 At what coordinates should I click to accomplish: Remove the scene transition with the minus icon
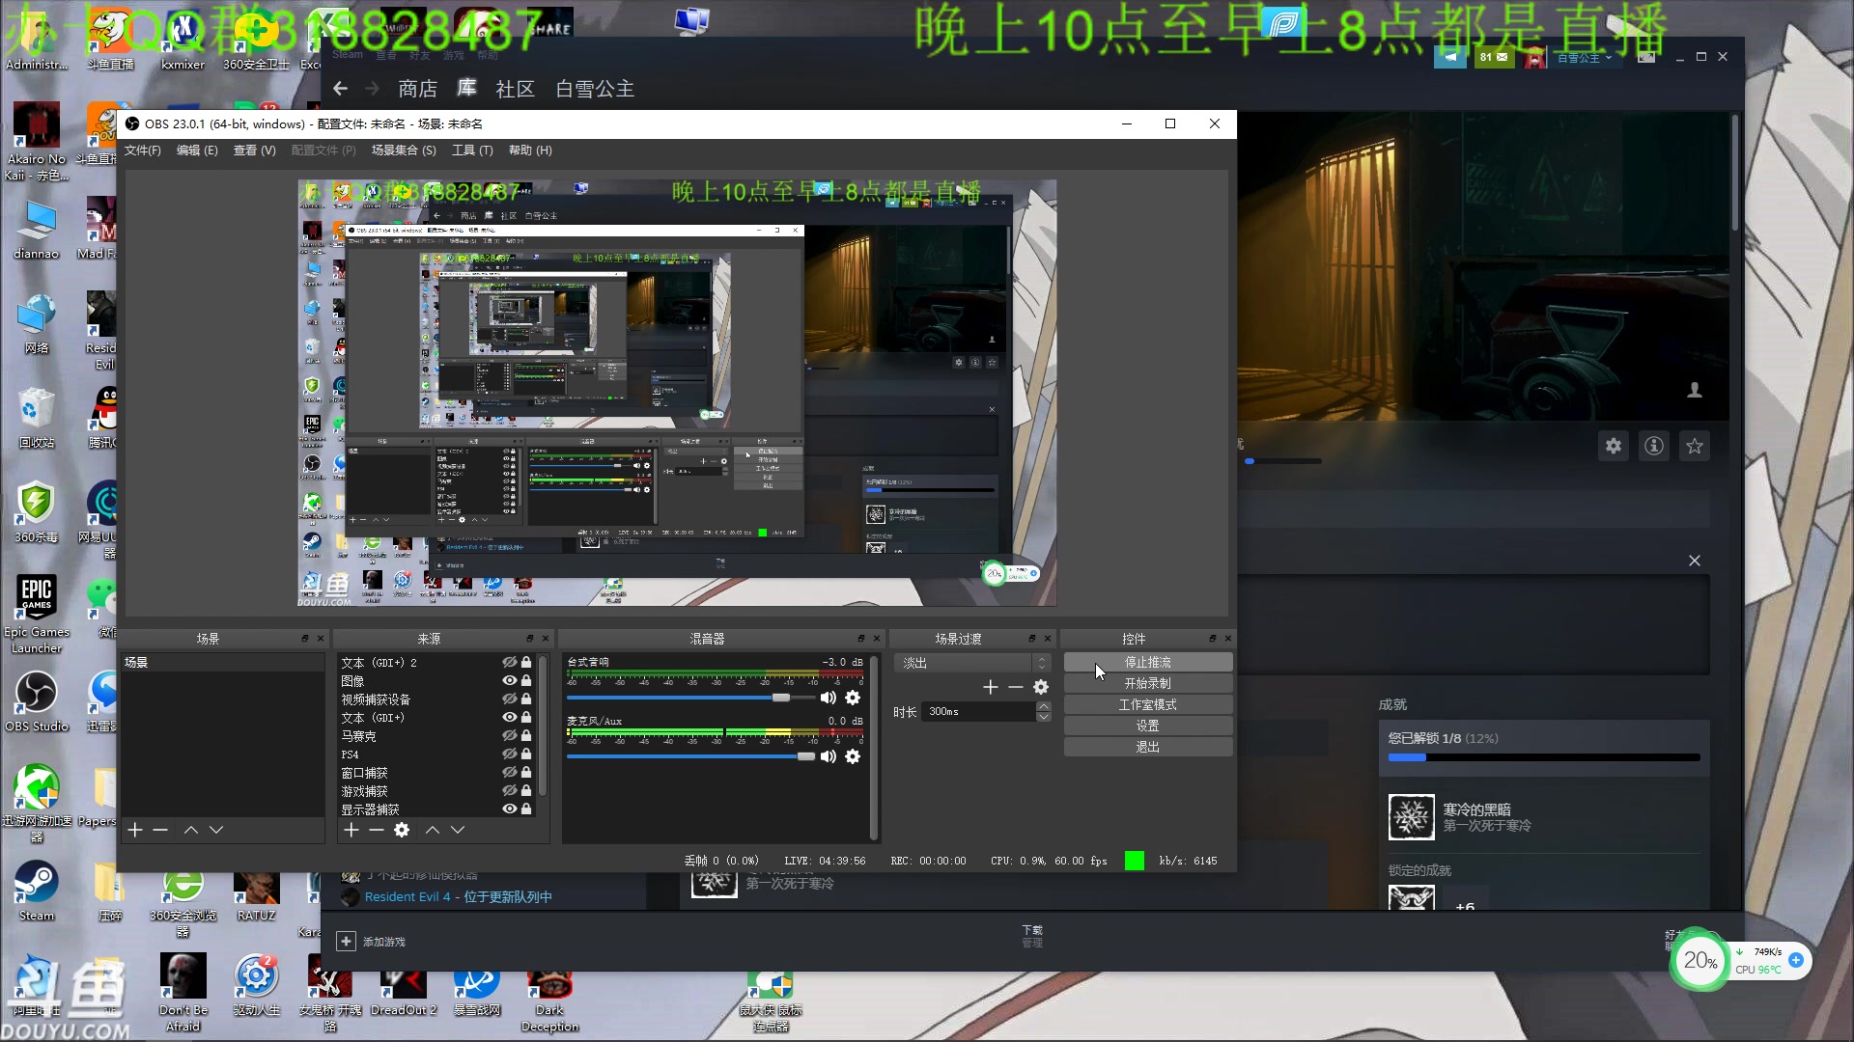pos(1016,687)
